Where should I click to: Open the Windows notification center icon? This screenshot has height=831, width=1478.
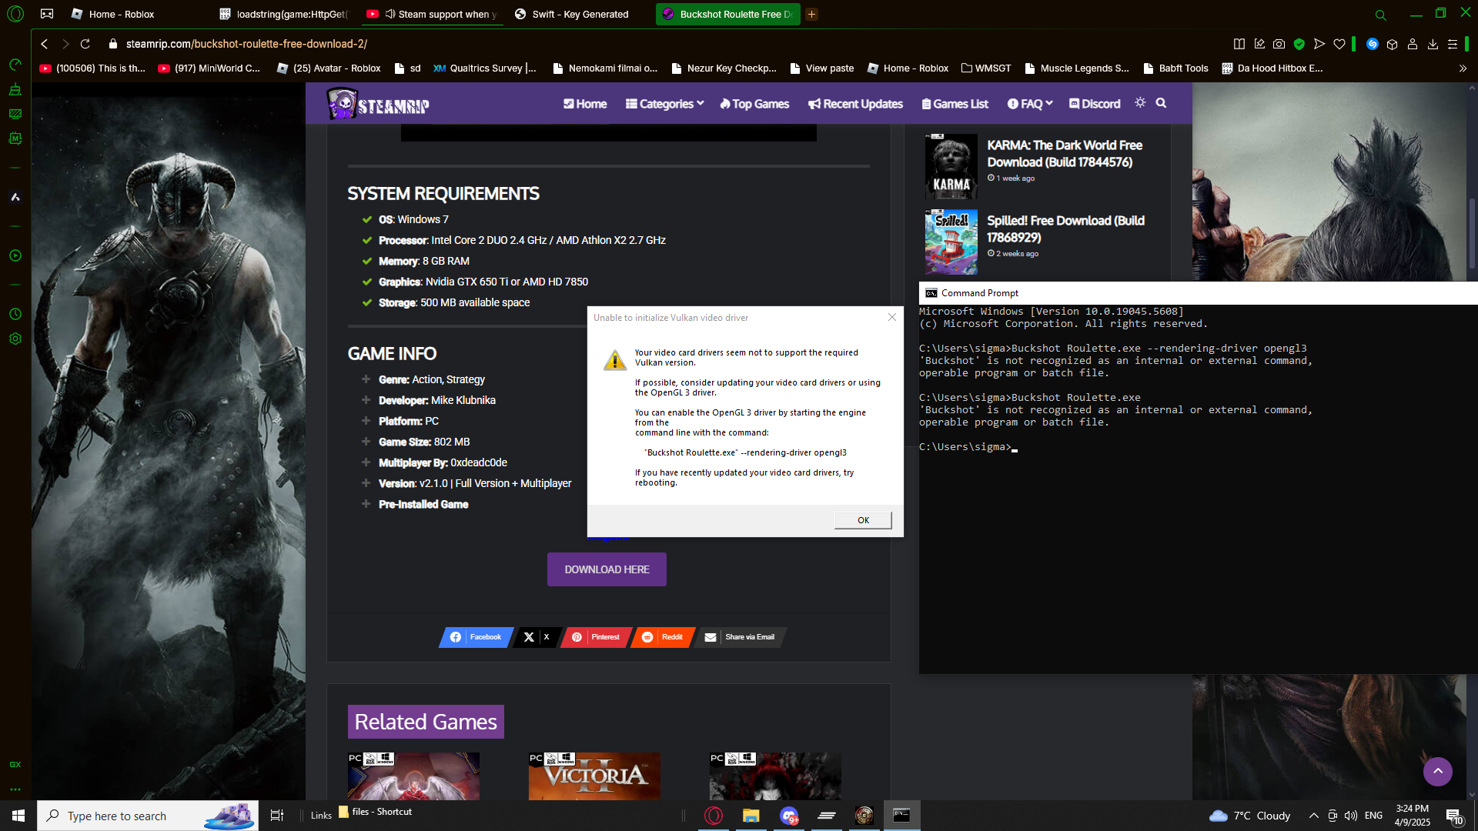pyautogui.click(x=1454, y=816)
